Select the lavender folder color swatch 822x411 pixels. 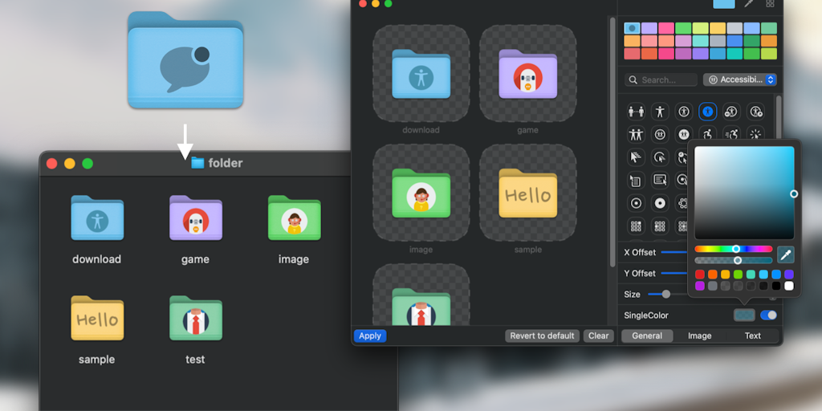tap(649, 28)
